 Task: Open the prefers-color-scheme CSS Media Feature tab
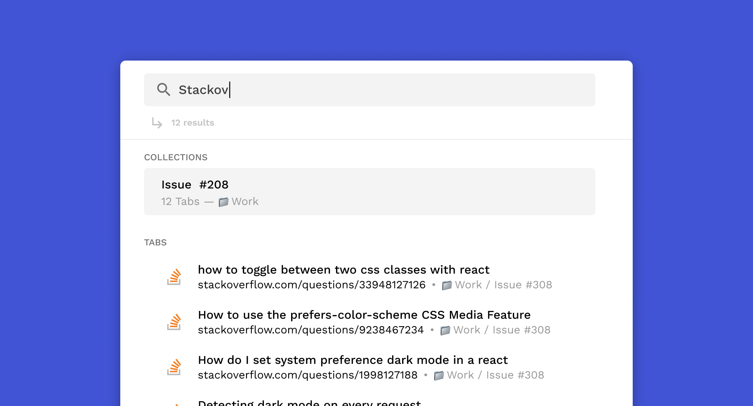(x=364, y=315)
